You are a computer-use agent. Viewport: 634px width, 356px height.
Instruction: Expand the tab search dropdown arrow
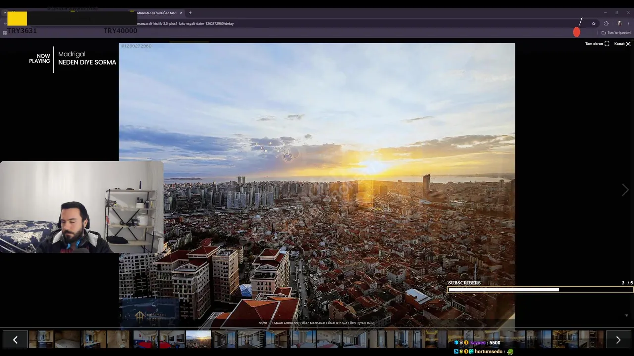pos(4,13)
